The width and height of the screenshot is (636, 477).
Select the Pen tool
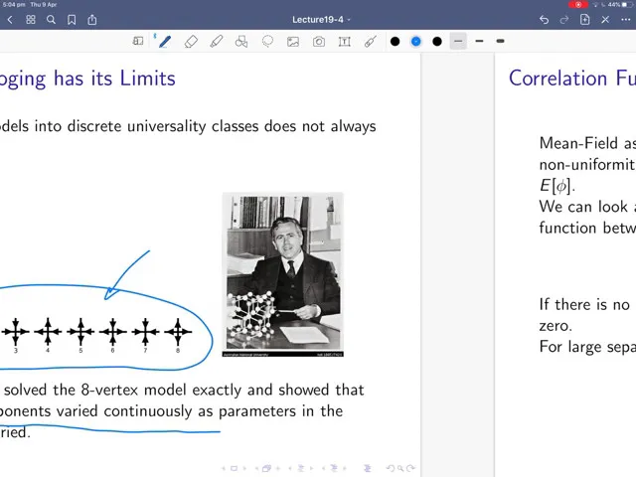[164, 42]
